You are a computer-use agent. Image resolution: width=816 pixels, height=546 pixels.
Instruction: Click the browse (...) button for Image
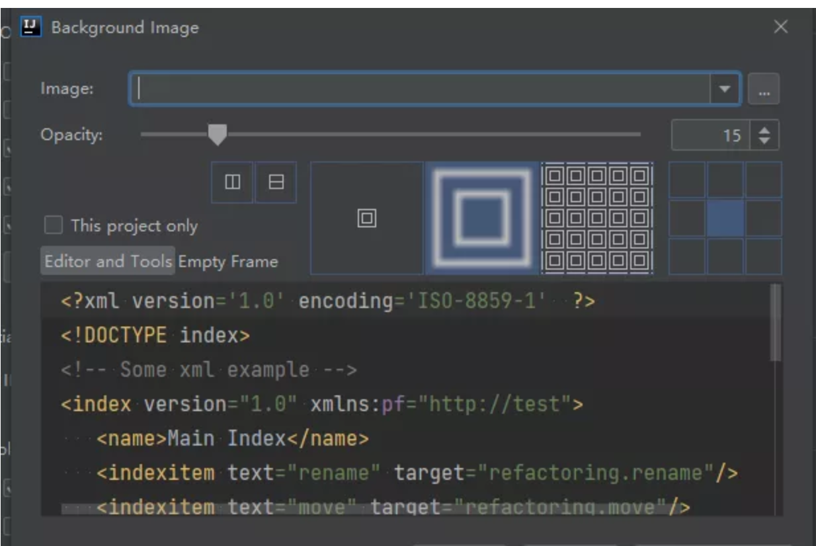click(764, 89)
